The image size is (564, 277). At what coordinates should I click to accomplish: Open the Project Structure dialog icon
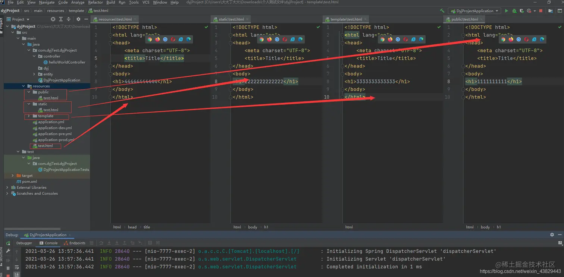[x=550, y=11]
